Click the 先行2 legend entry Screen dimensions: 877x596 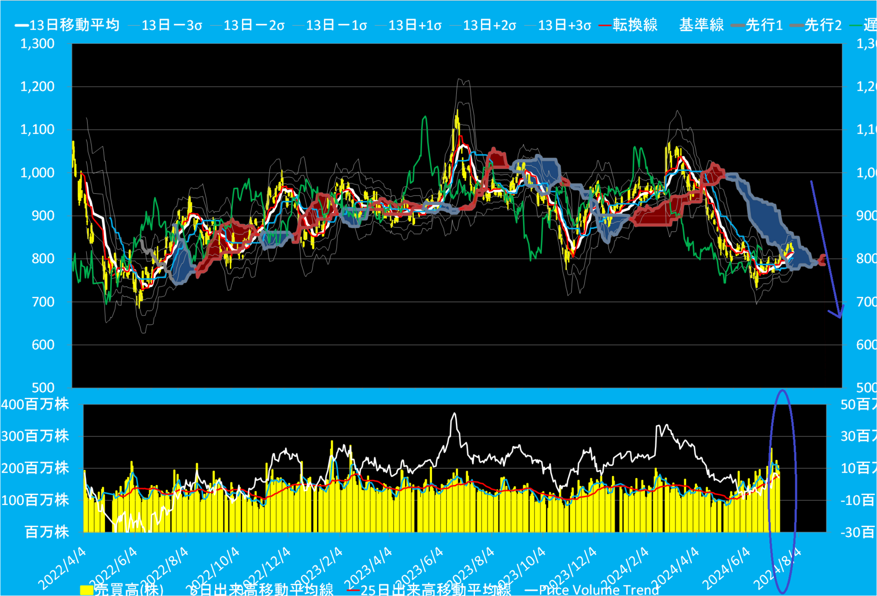816,25
